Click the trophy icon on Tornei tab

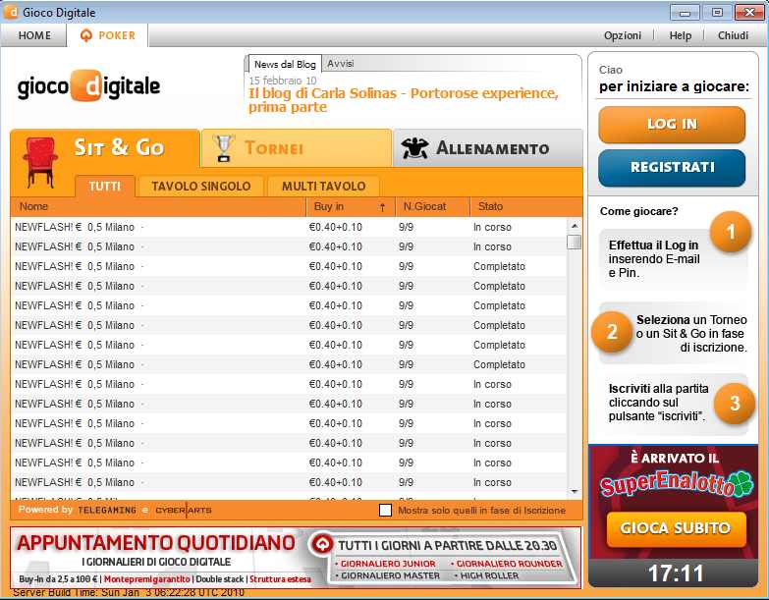[x=224, y=148]
